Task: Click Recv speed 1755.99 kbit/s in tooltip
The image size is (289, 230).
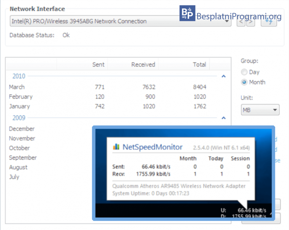Action: (x=153, y=174)
